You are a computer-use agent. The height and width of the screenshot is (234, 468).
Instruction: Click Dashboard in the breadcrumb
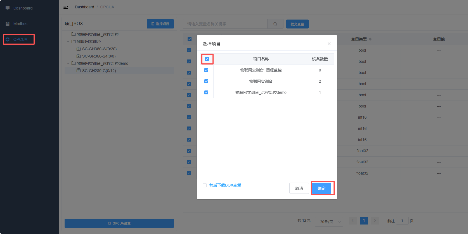click(x=84, y=7)
